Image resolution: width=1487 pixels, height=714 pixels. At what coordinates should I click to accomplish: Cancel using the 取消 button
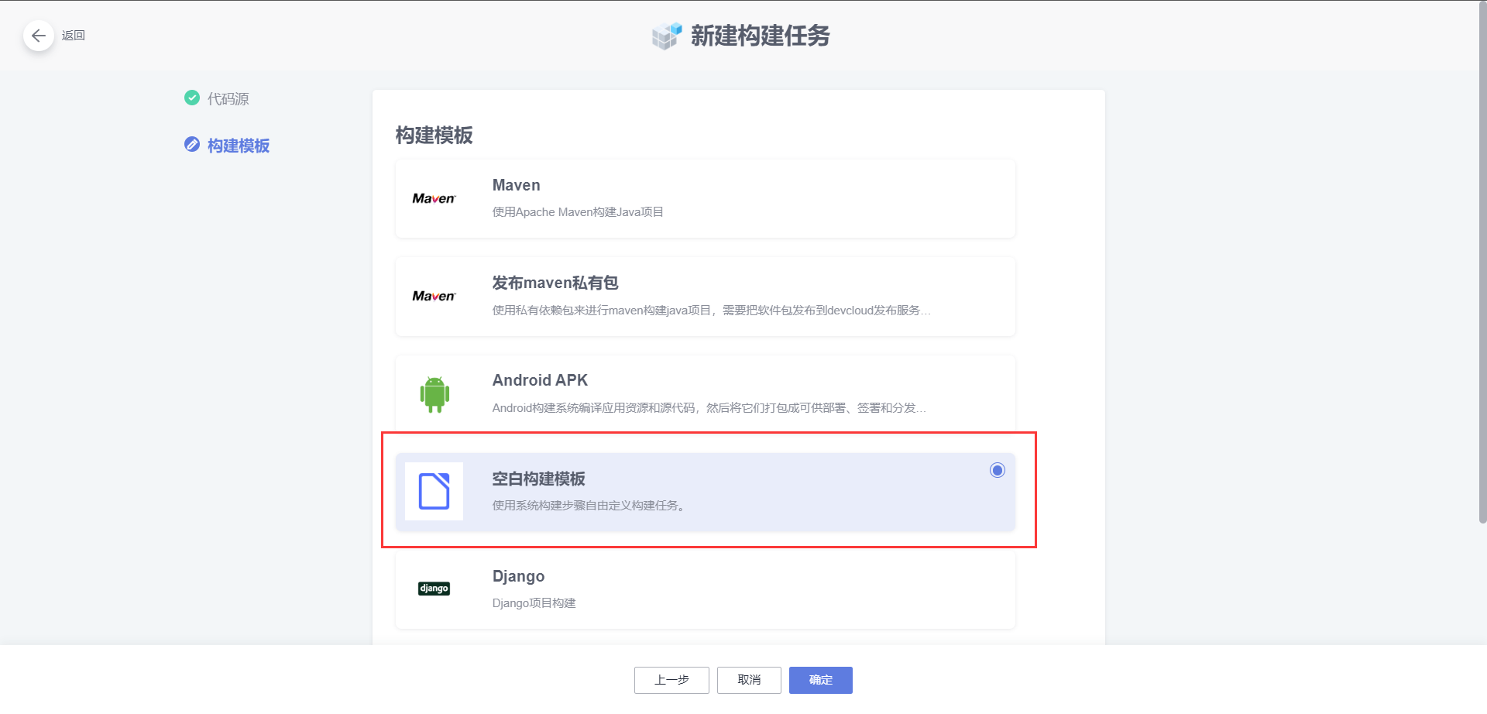tap(748, 680)
